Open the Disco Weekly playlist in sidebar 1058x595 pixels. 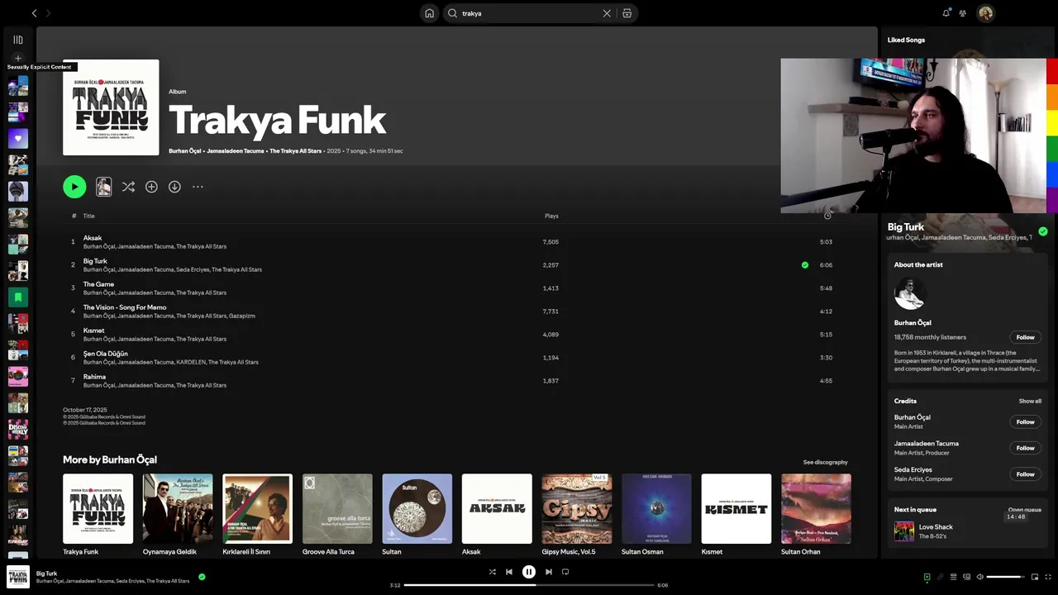18,429
